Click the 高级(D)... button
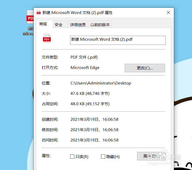Viewport: 192px width, 170px height. pos(151,156)
